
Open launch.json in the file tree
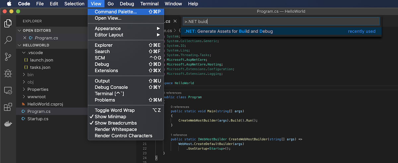41,60
